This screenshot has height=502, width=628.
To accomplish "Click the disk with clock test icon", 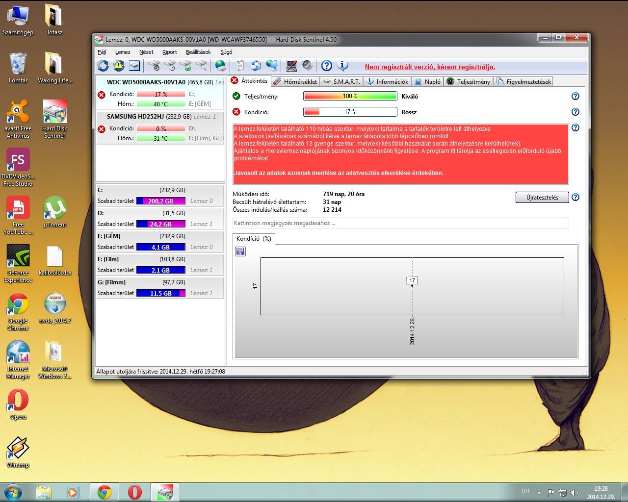I will 170,66.
